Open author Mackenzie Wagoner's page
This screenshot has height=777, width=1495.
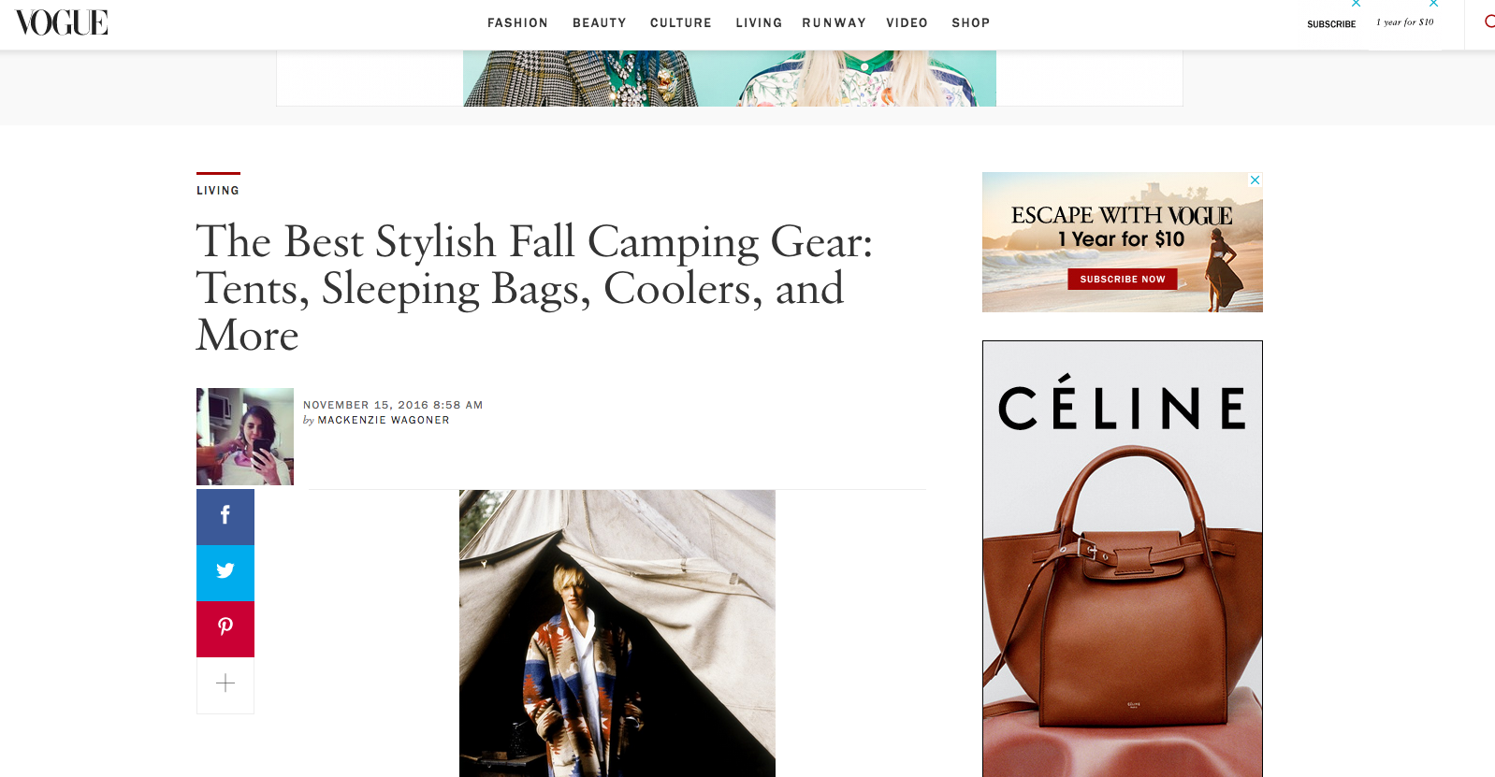click(x=384, y=421)
